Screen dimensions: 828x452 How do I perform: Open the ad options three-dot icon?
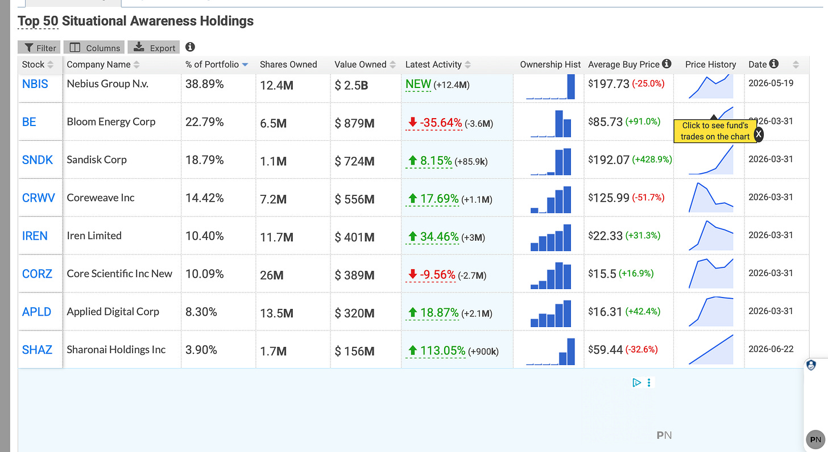[x=649, y=383]
